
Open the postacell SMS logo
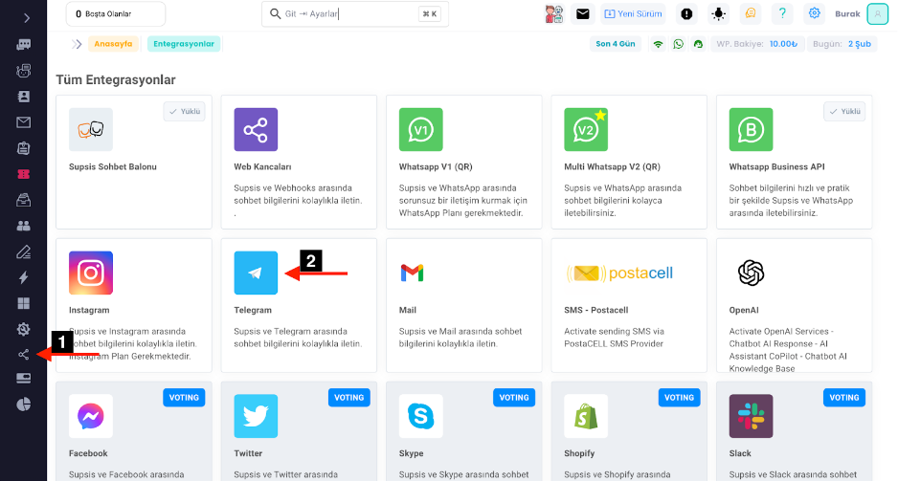click(x=619, y=273)
